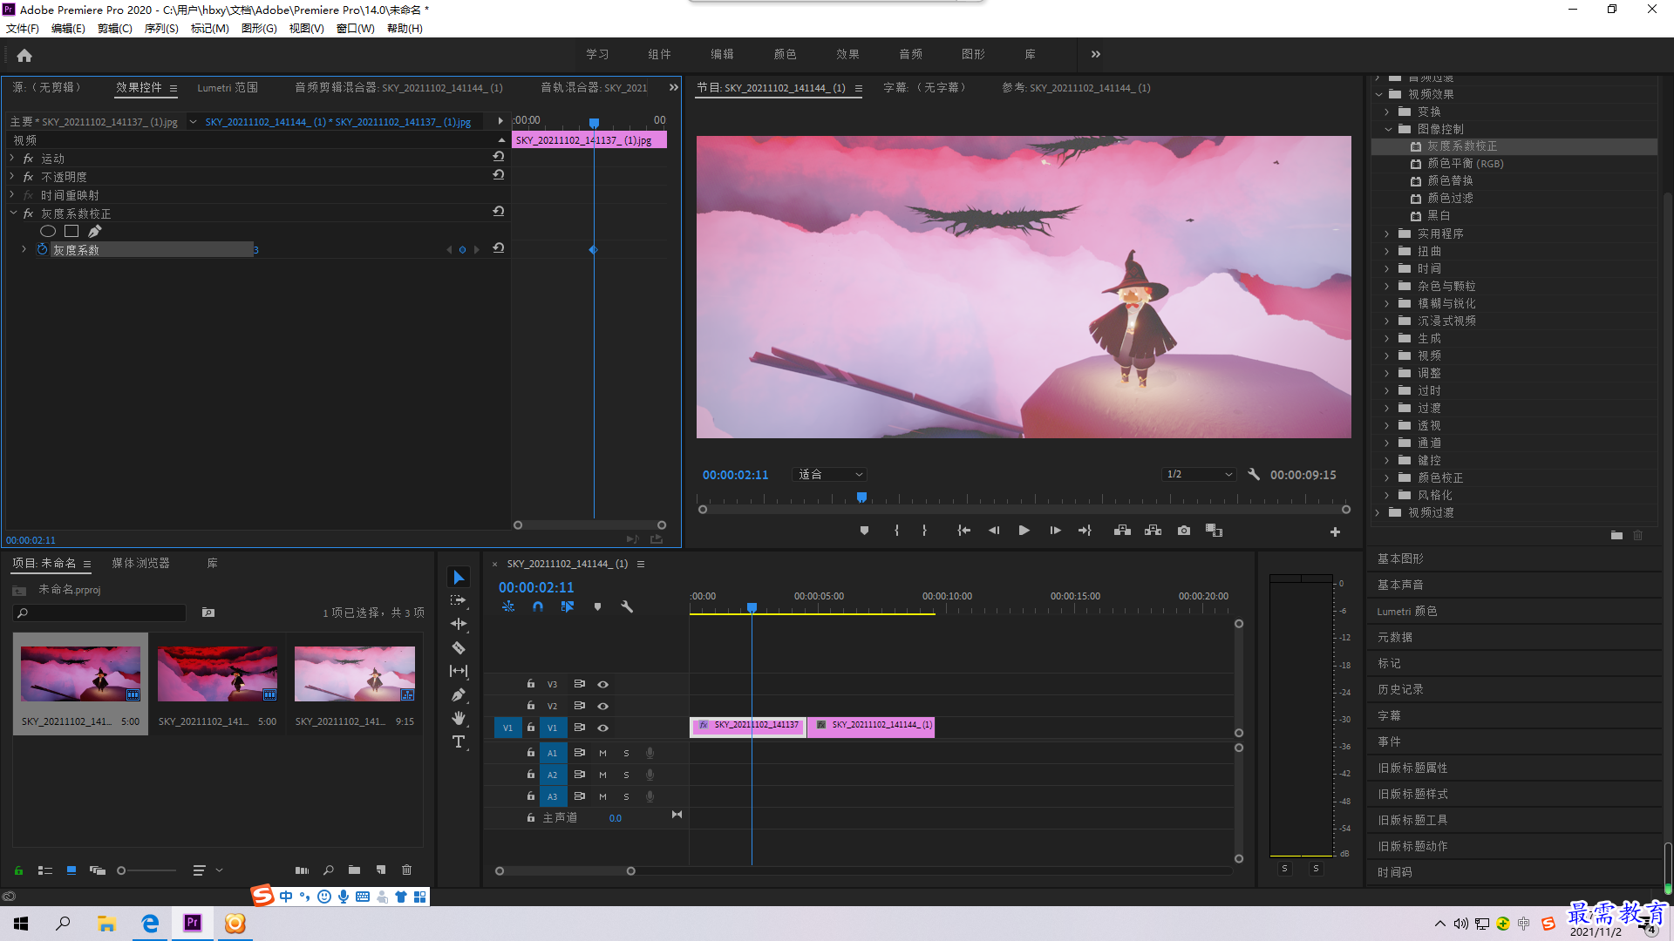This screenshot has height=941, width=1674.
Task: Collapse the 灰度系数校正 effect
Action: tap(13, 213)
